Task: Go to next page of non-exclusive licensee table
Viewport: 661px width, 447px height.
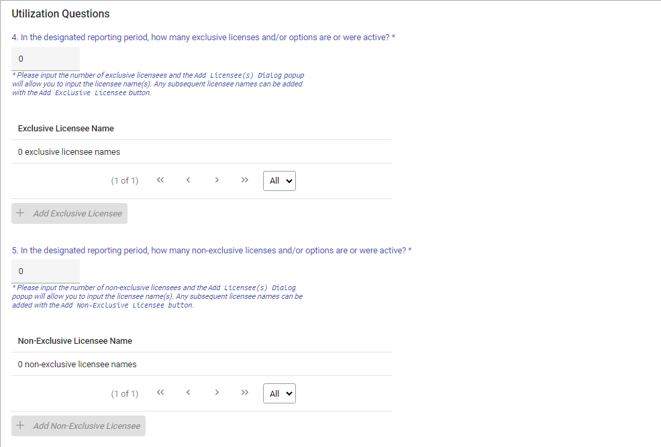Action: [217, 393]
